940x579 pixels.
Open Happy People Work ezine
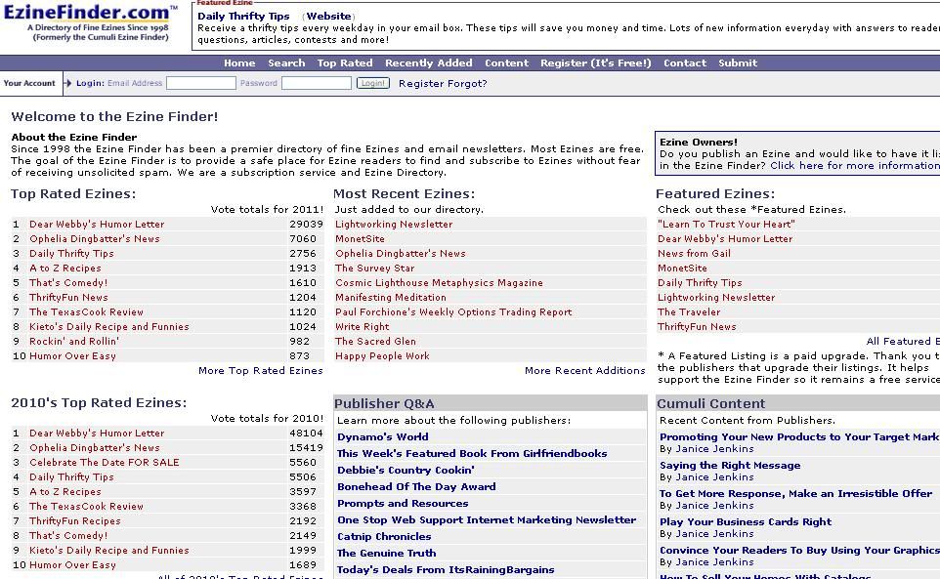382,355
